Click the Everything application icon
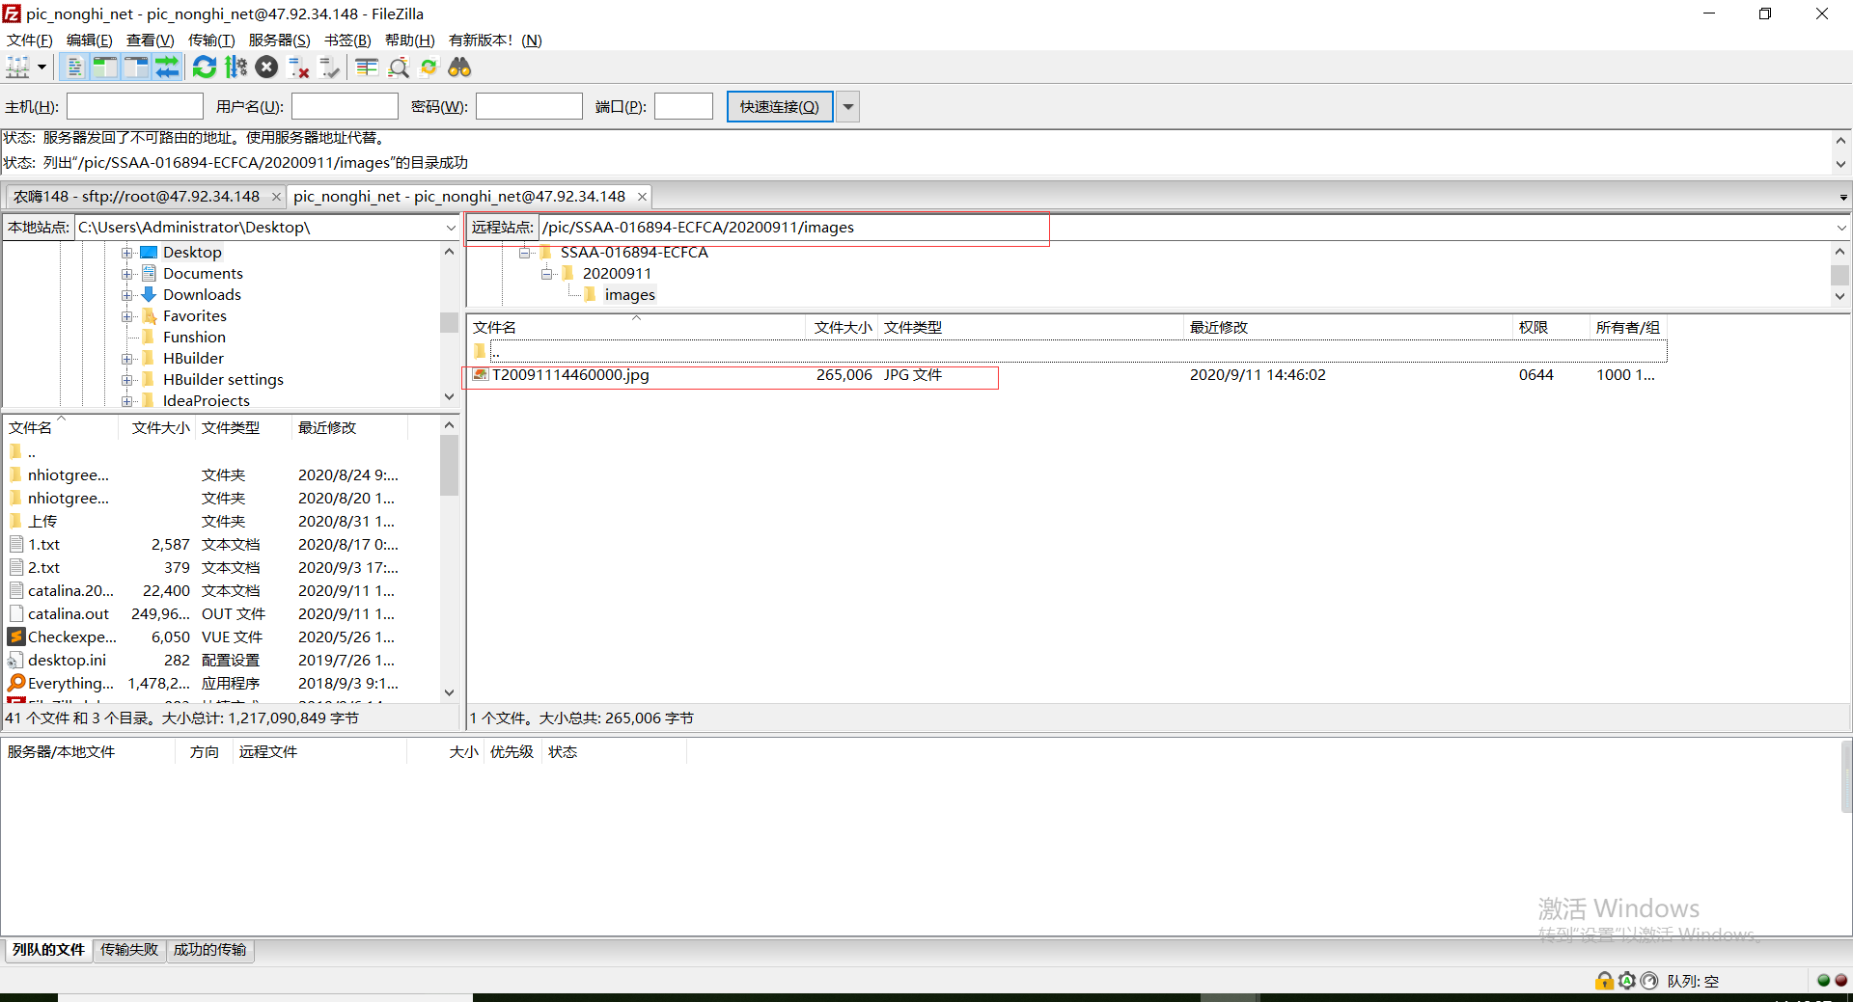This screenshot has height=1002, width=1853. 16,684
